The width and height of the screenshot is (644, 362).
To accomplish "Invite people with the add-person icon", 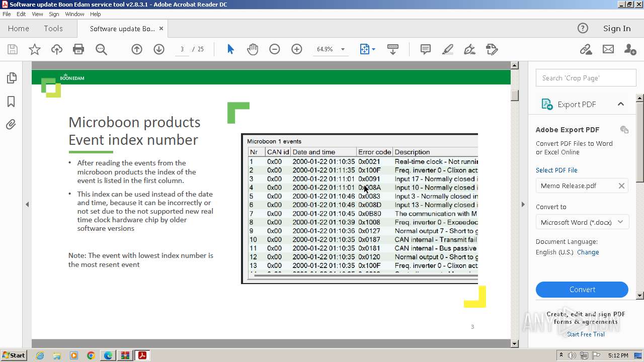I will tap(630, 49).
